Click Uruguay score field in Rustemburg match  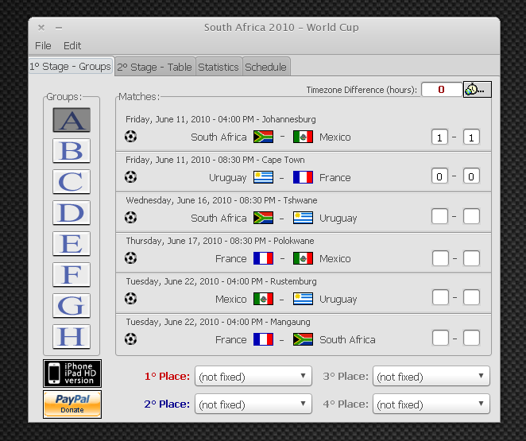pyautogui.click(x=471, y=297)
